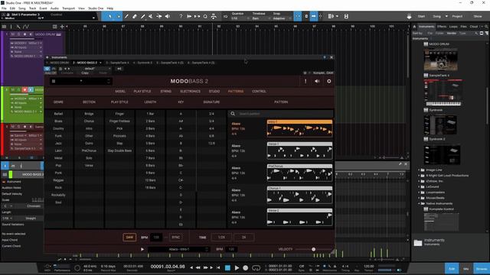Screen dimensions: 490x275
Task: Open the Transport menu
Action: [68, 8]
